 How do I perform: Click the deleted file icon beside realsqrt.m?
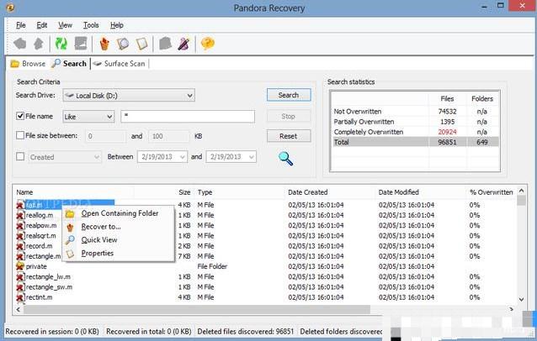coord(20,236)
